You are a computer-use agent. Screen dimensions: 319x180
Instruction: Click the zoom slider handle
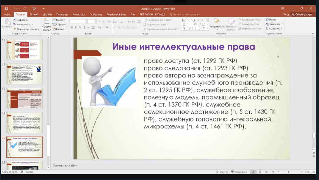(x=288, y=172)
